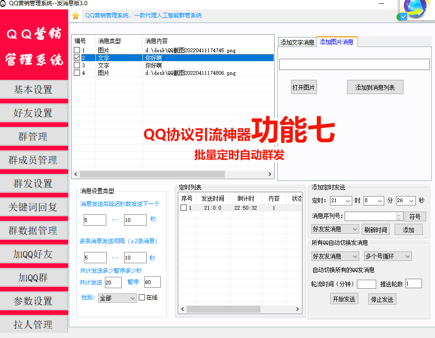Switch to the 添加文字消息 tab
The width and height of the screenshot is (435, 338).
pos(297,42)
